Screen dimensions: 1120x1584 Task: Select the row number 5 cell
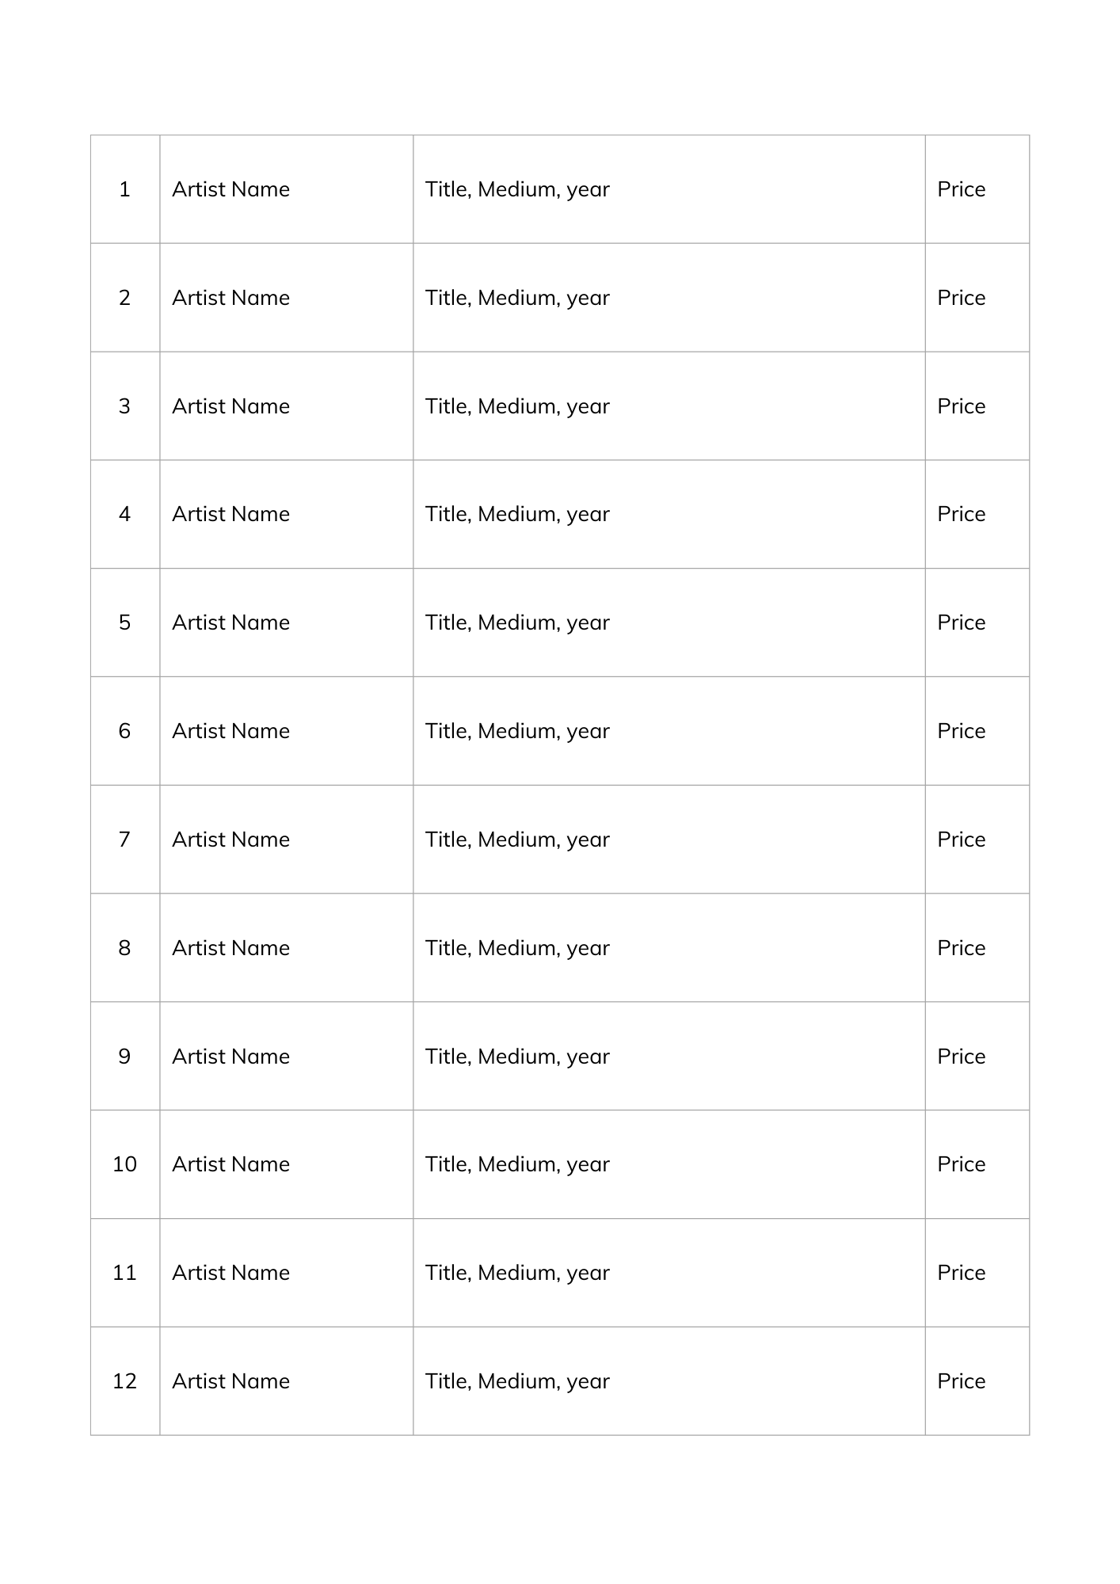tap(125, 623)
